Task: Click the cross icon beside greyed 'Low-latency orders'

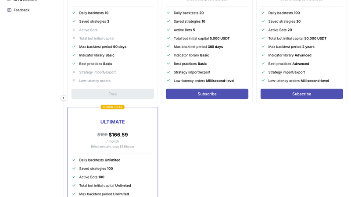Action: 74,81
